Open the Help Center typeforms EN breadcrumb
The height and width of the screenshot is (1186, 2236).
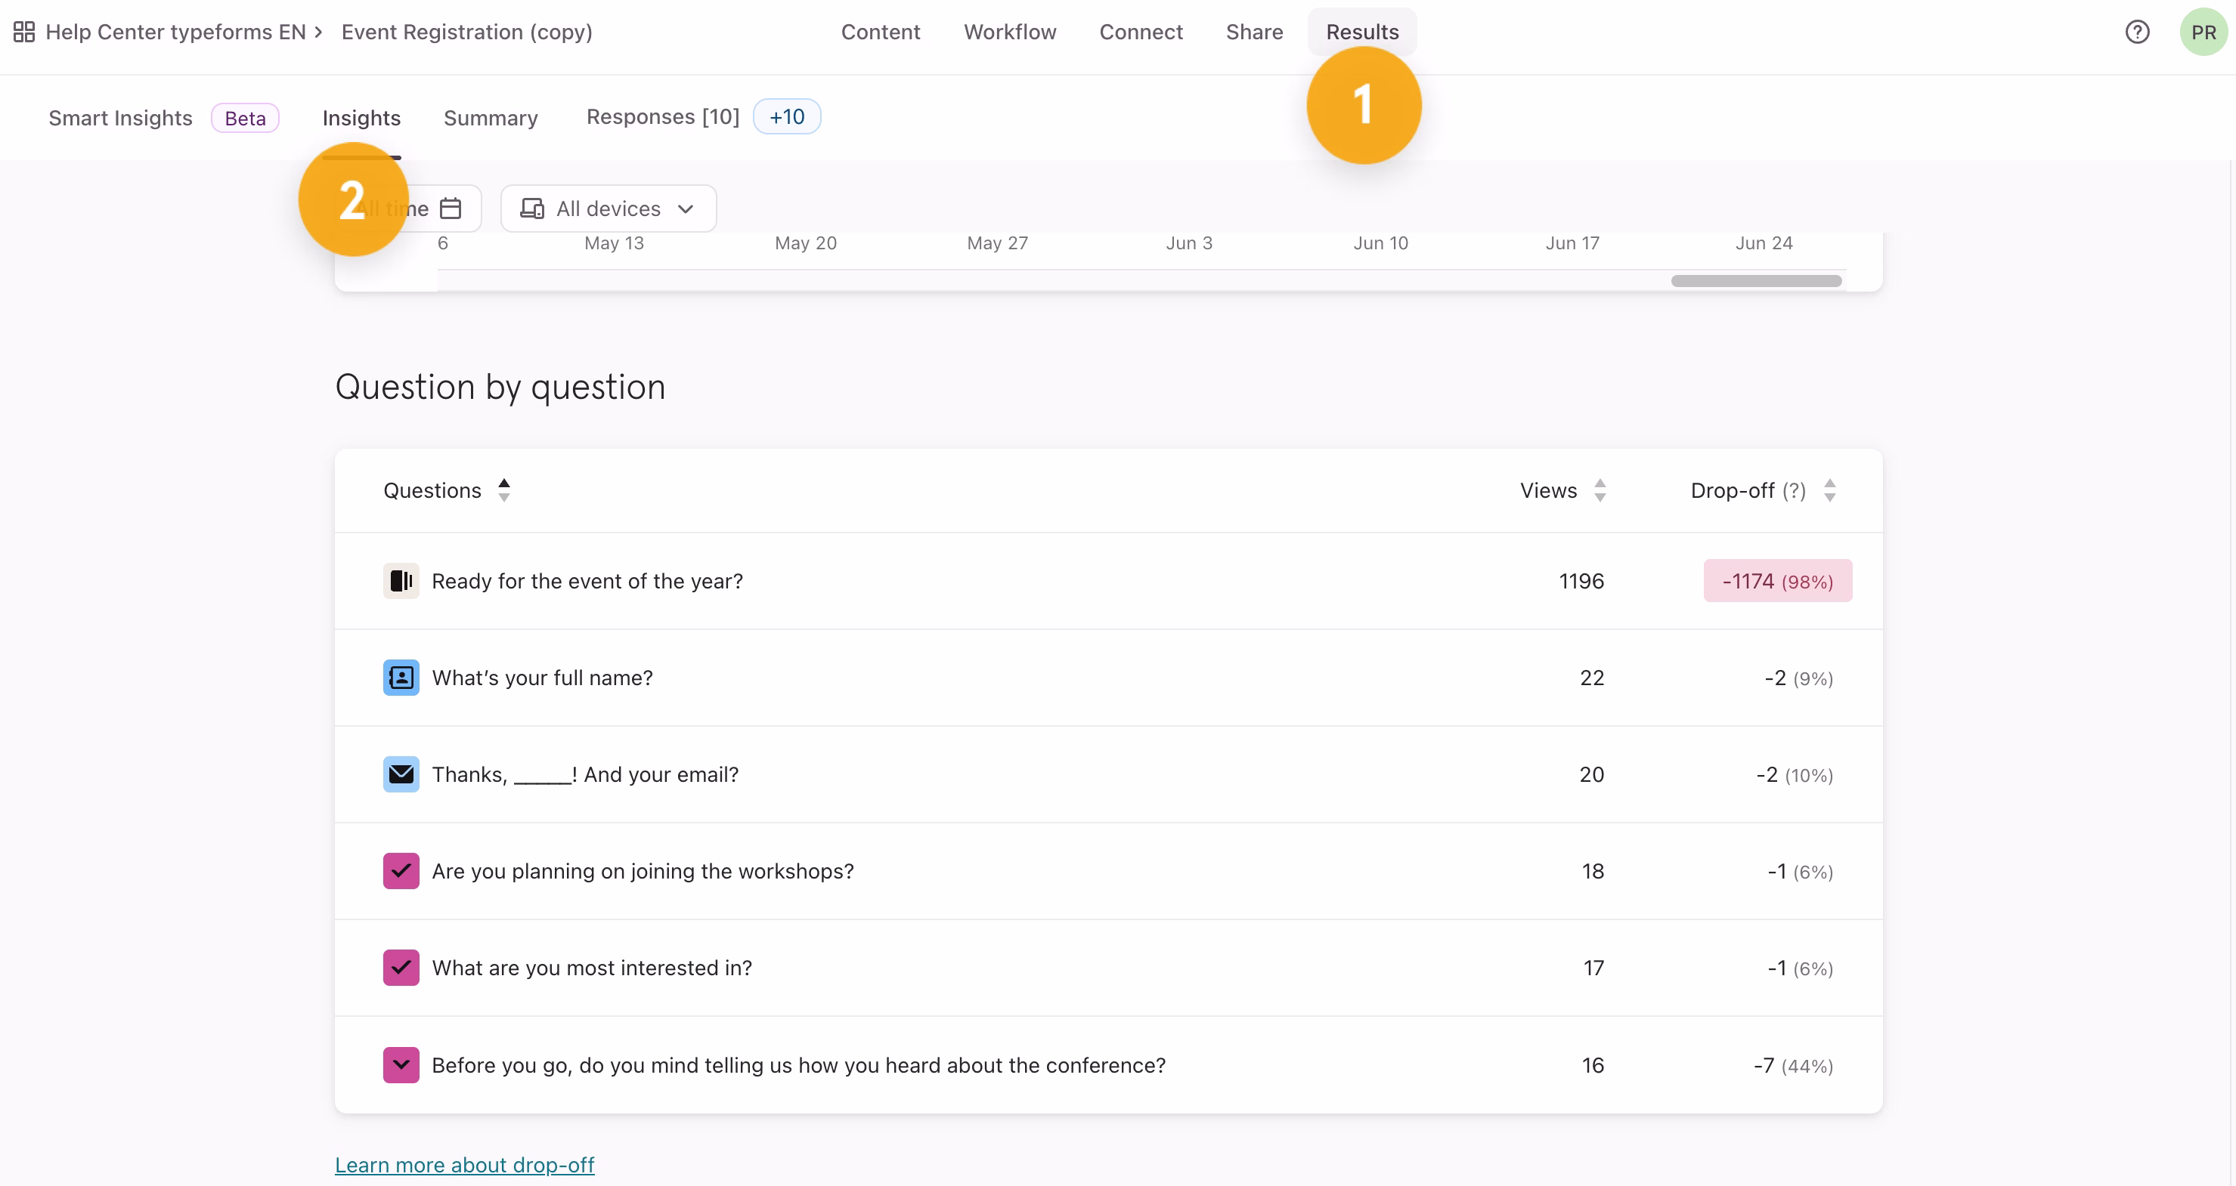point(175,32)
